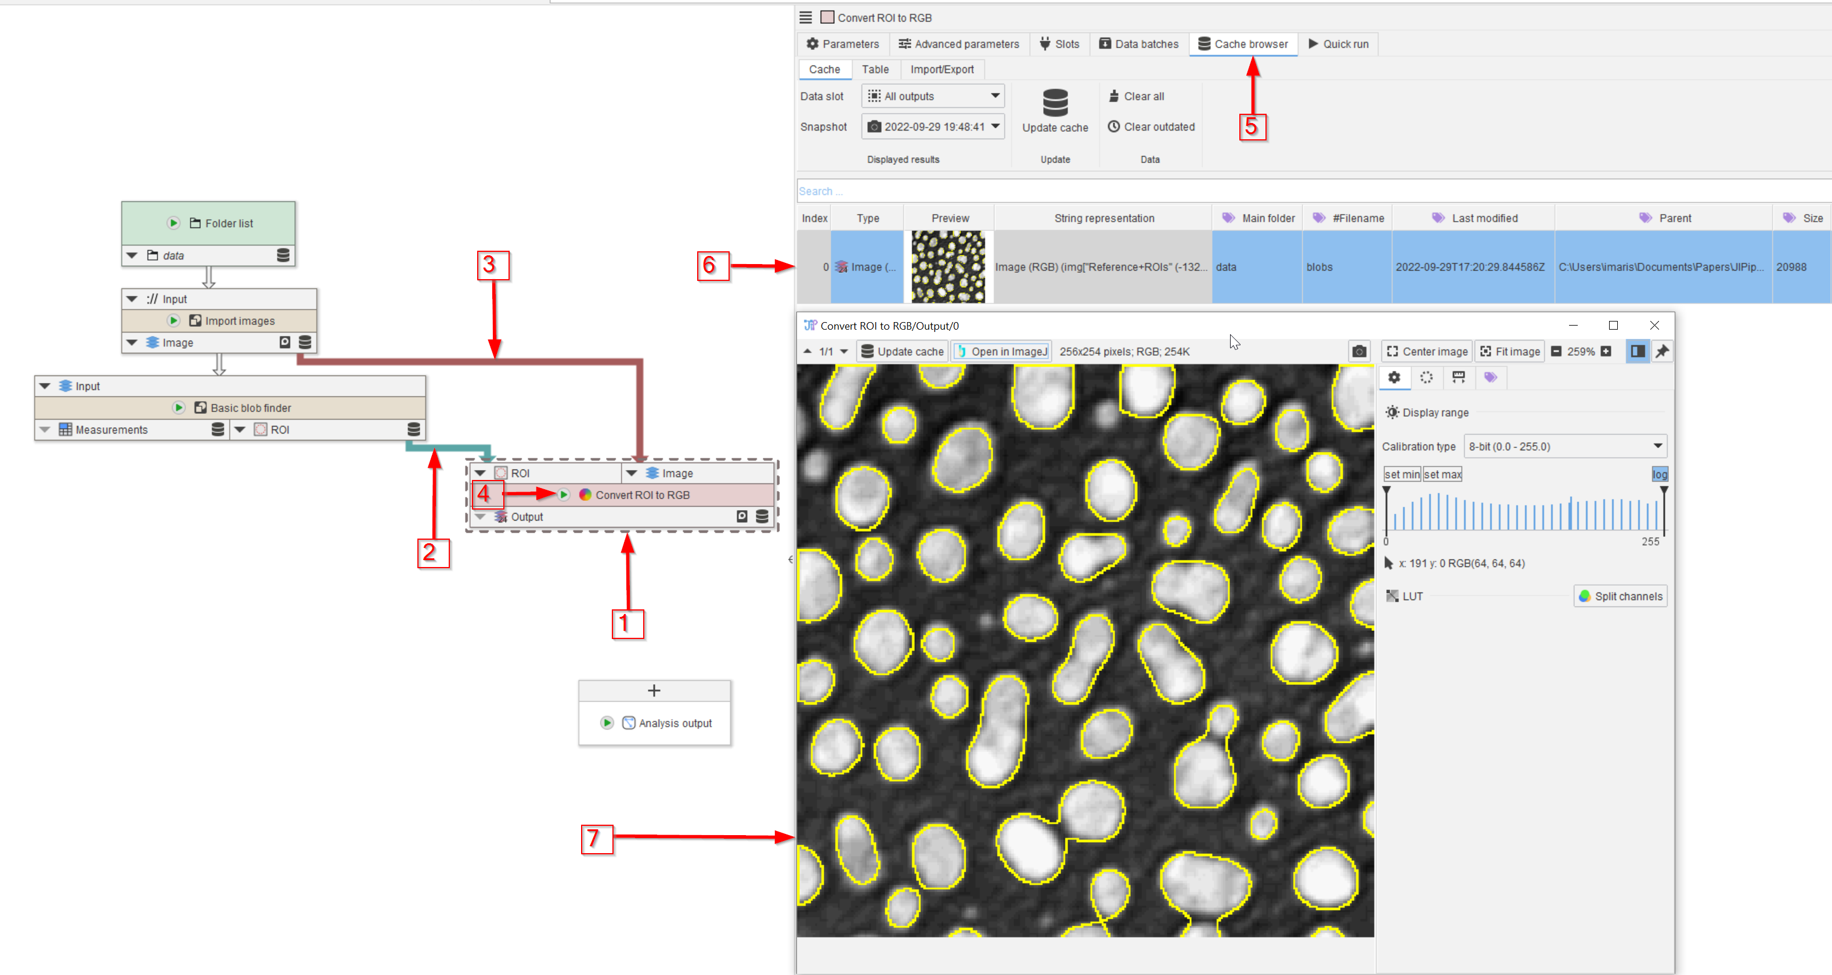Toggle the log histogram scale button
This screenshot has width=1832, height=975.
click(1659, 474)
